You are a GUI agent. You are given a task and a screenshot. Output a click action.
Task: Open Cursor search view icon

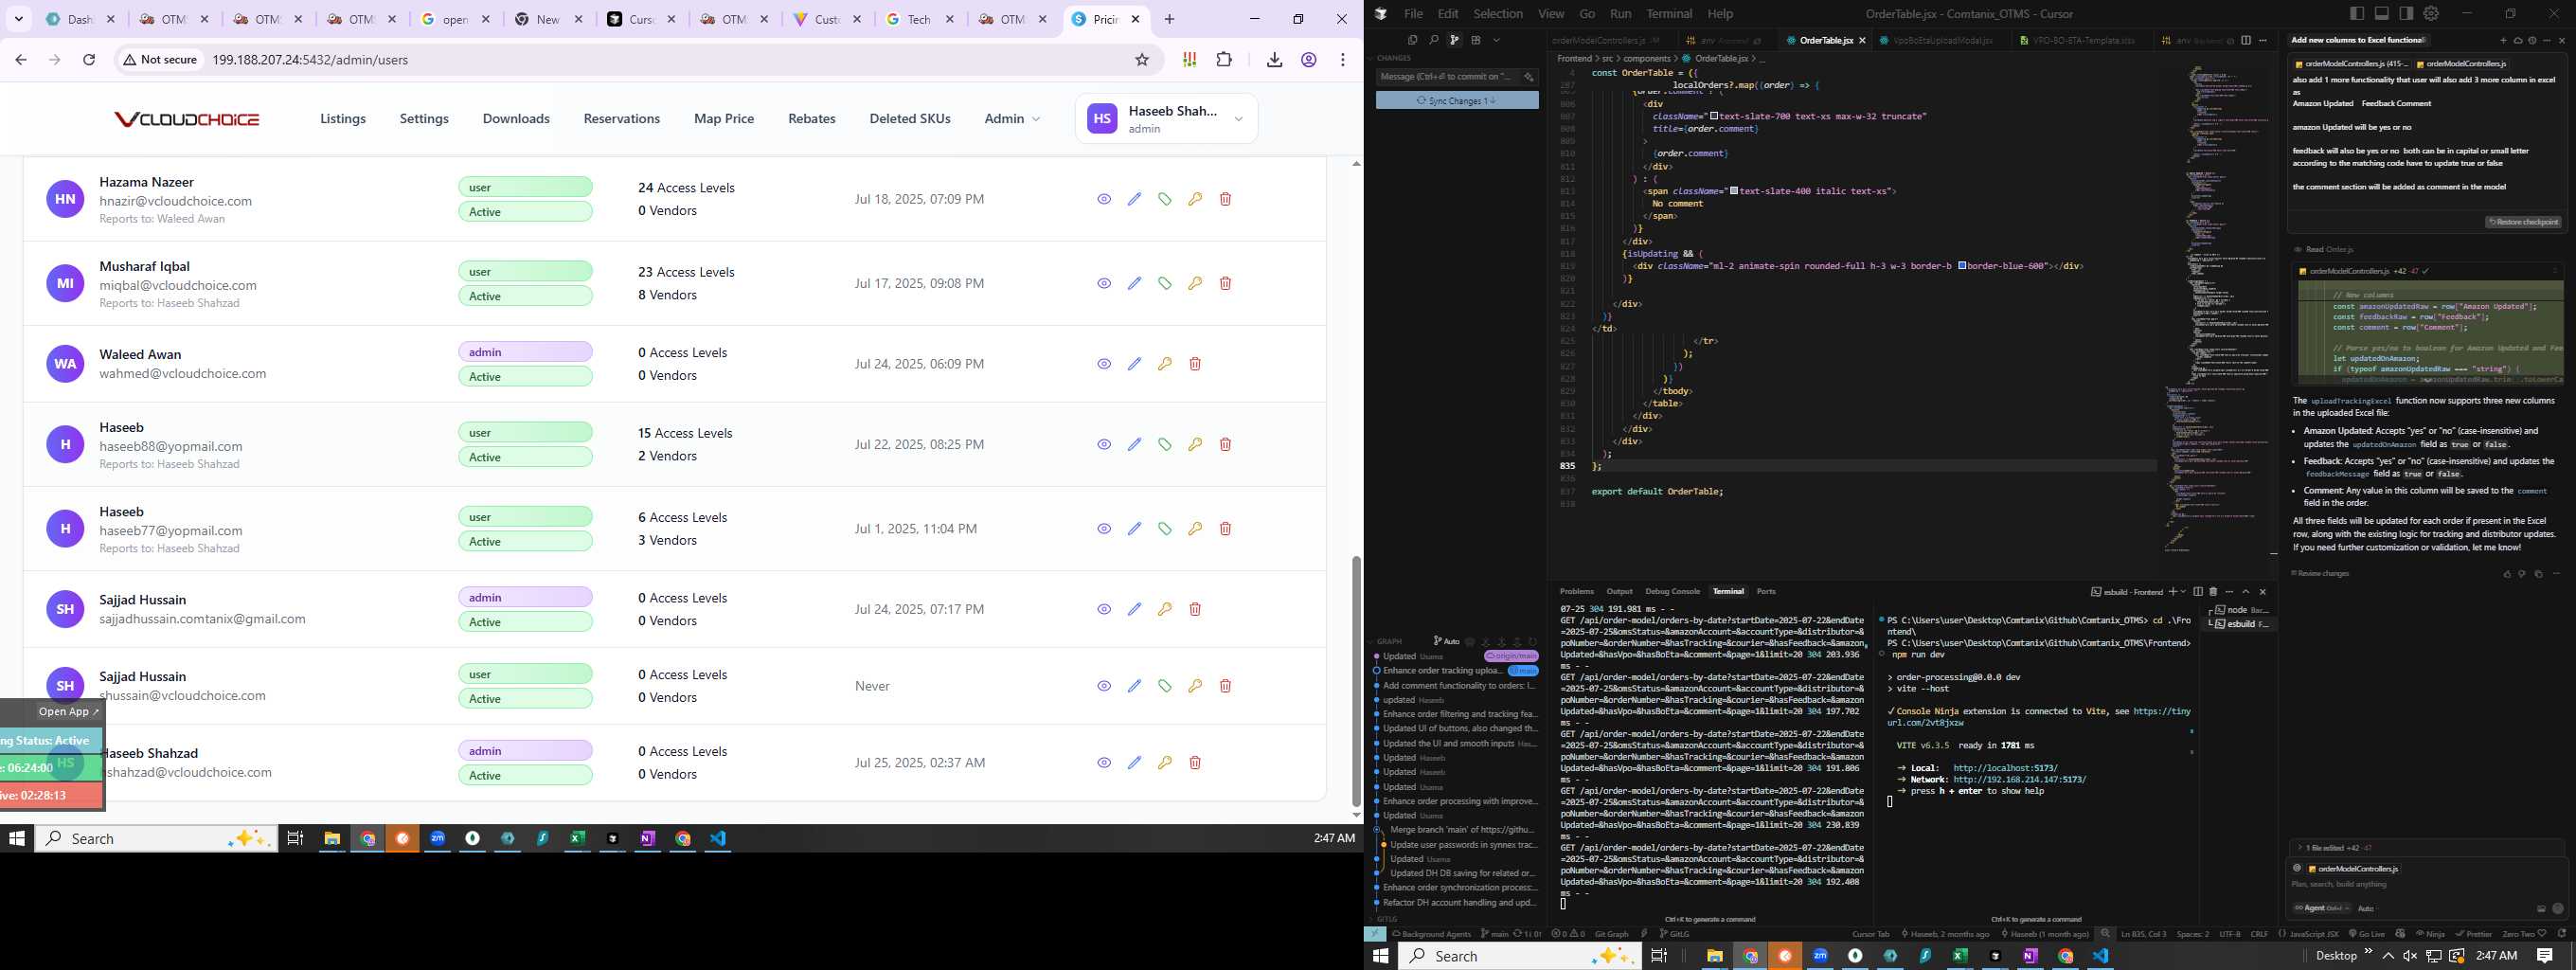click(x=1433, y=40)
